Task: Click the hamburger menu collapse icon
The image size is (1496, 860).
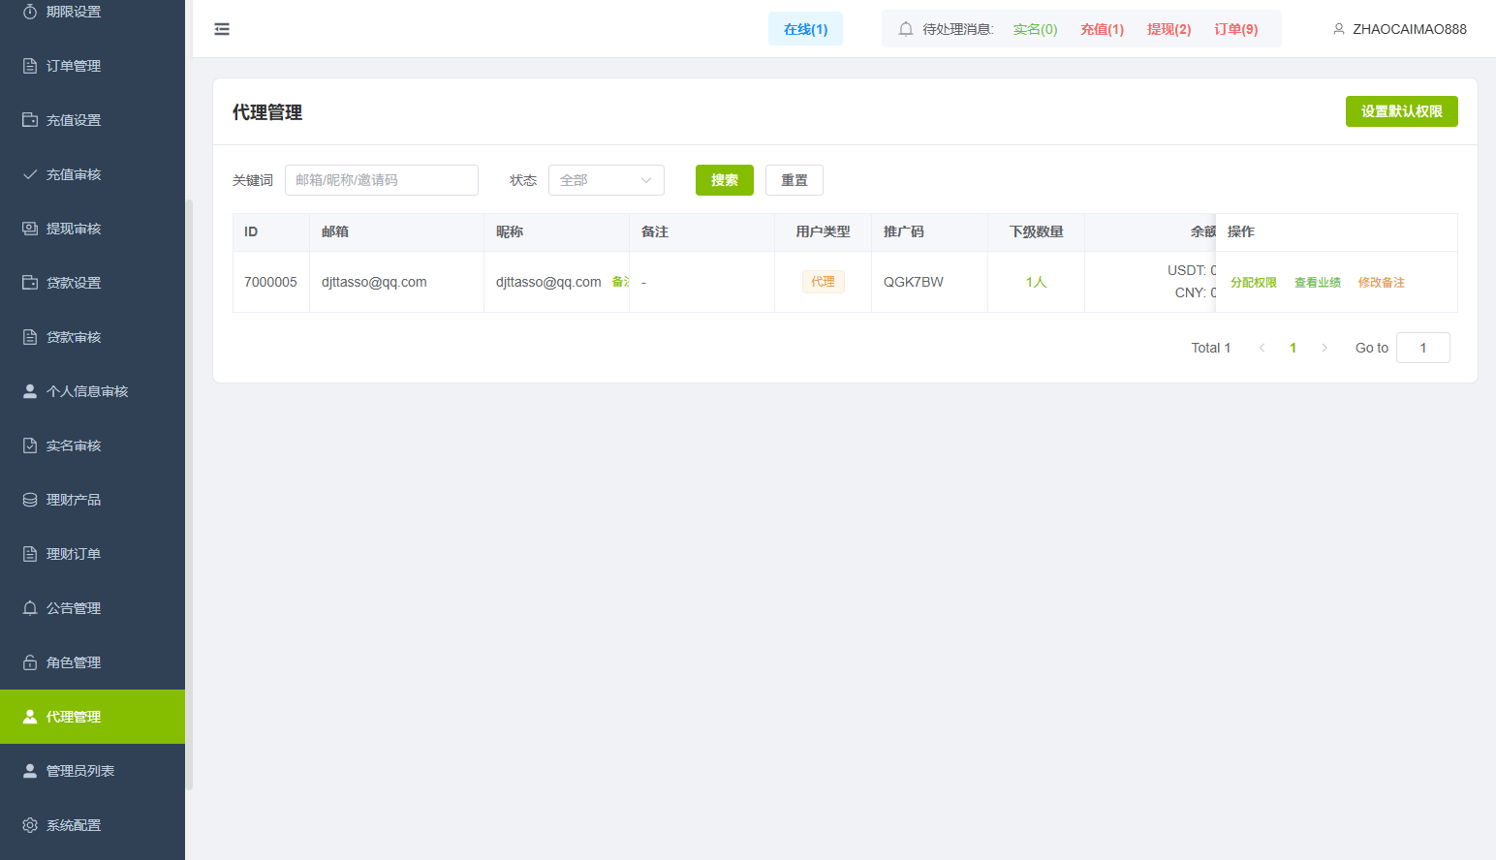Action: point(222,29)
